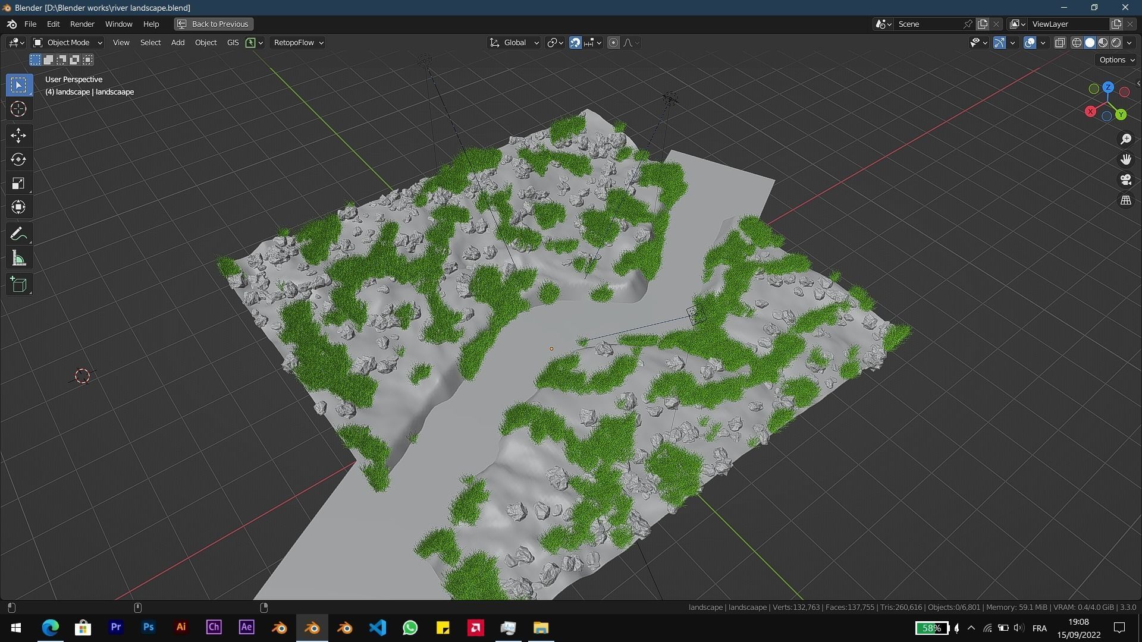The width and height of the screenshot is (1142, 642).
Task: Open the RetopoFlow menu
Action: coord(297,42)
